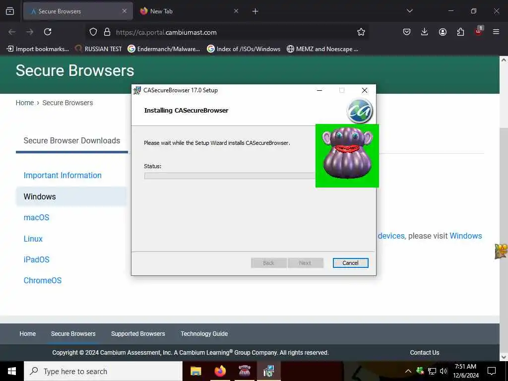The image size is (508, 381).
Task: Open the installer taskbar icon
Action: (x=268, y=371)
